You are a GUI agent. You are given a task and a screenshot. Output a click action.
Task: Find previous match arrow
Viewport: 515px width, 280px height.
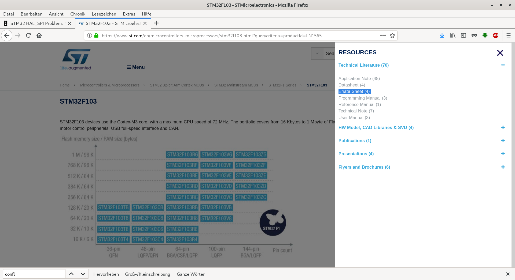(x=71, y=274)
